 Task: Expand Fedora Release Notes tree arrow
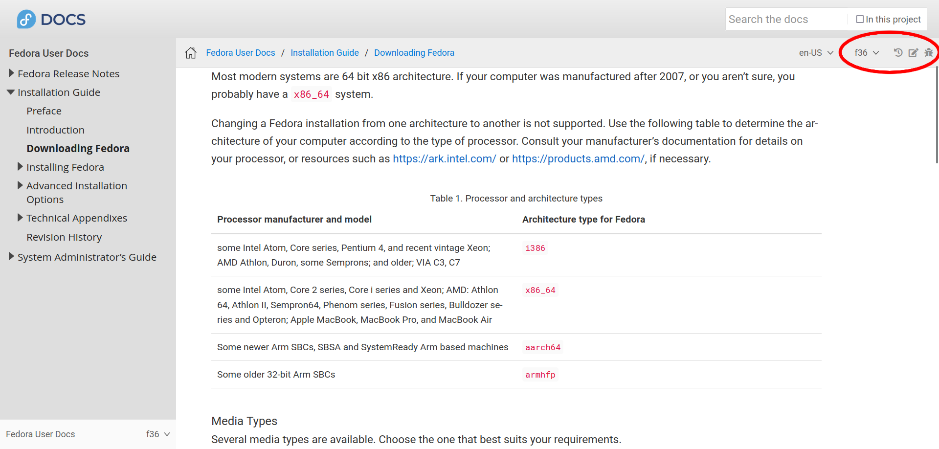11,73
